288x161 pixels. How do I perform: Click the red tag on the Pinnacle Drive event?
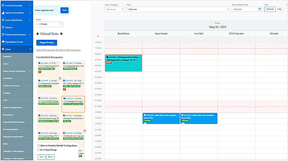(109, 63)
